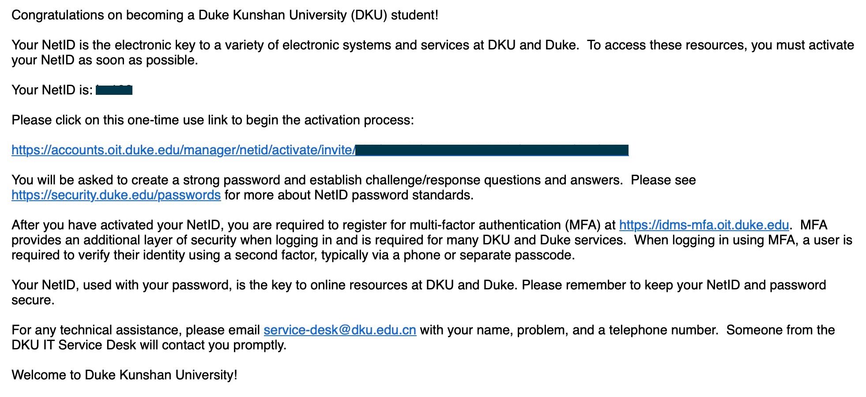This screenshot has height=397, width=866.
Task: Visit the idms-mfa.oit.duke.edu MFA registration link
Action: 704,225
